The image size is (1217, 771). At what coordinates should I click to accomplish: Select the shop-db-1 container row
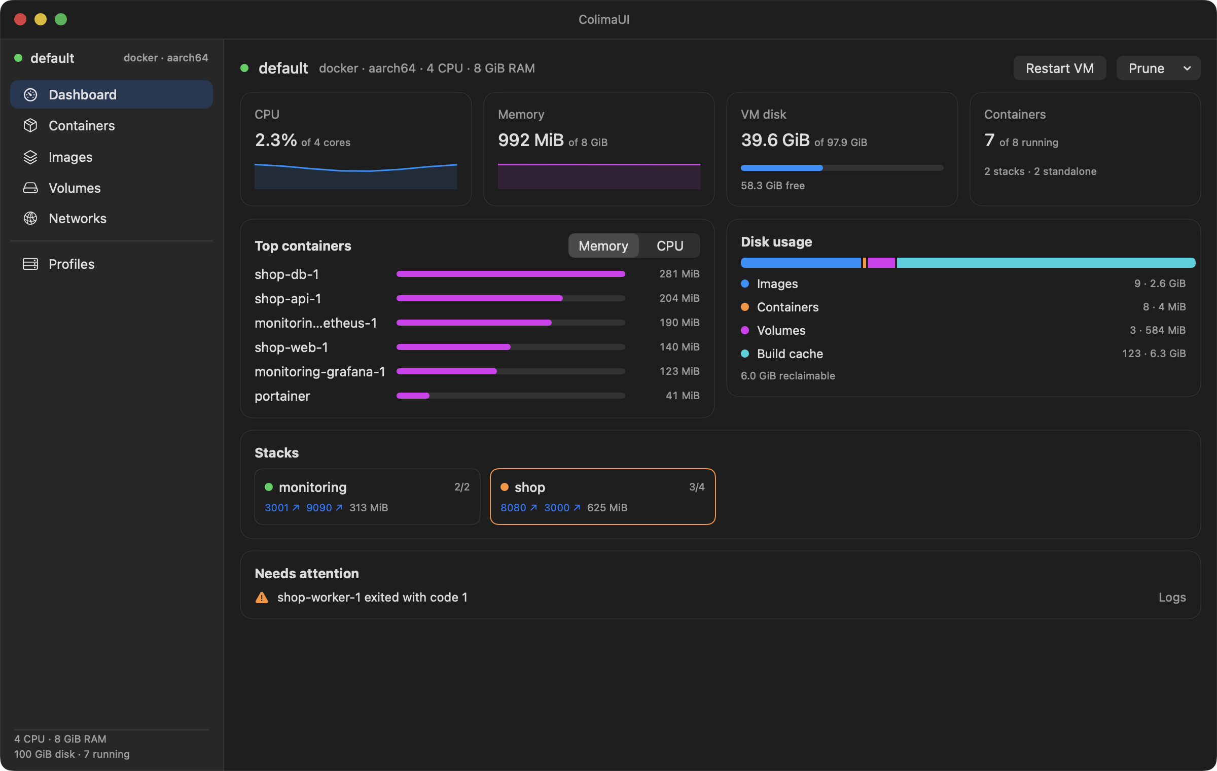477,274
